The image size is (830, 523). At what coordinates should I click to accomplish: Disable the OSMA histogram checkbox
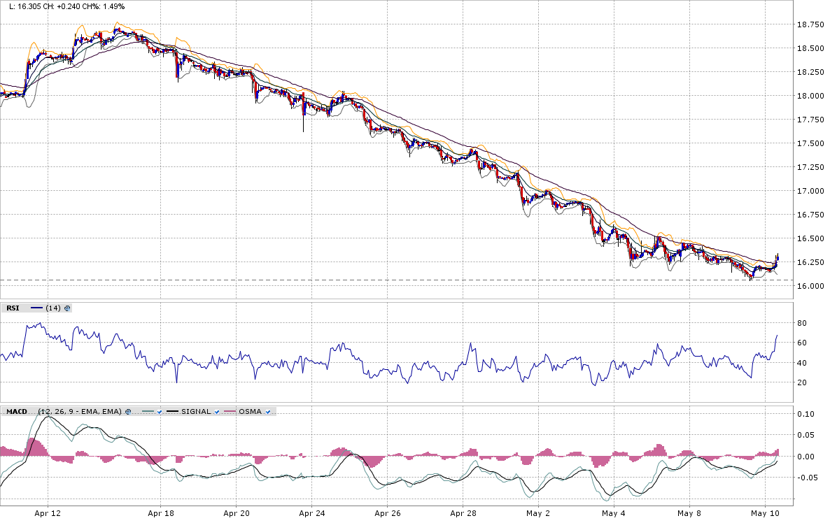point(267,412)
